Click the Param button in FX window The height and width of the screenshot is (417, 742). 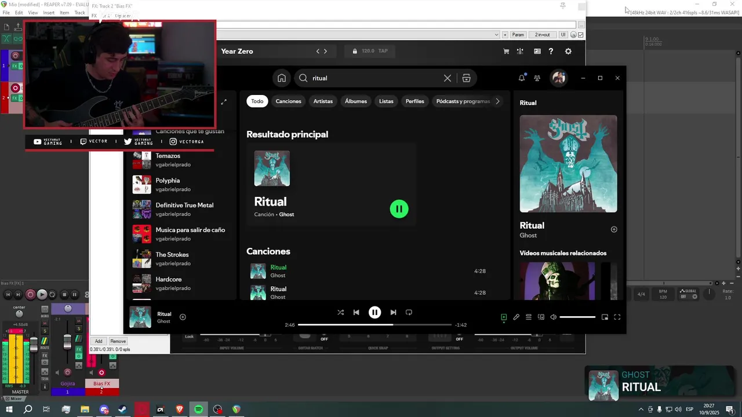tap(518, 35)
